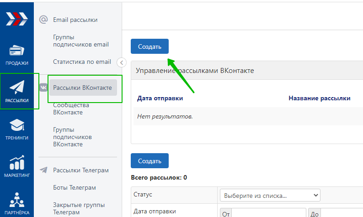This screenshot has height=217, width=363.
Task: Select the Рассылки paper plane icon
Action: click(x=16, y=87)
